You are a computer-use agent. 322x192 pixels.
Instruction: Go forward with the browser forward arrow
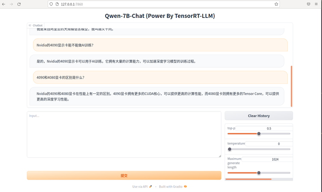(11, 4)
